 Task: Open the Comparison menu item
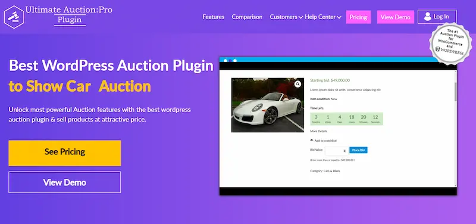click(247, 17)
